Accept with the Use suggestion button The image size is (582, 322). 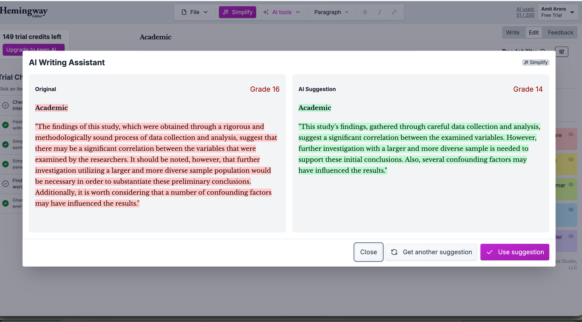click(515, 252)
